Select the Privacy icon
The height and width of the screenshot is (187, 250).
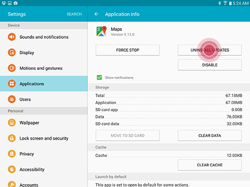pos(12,154)
